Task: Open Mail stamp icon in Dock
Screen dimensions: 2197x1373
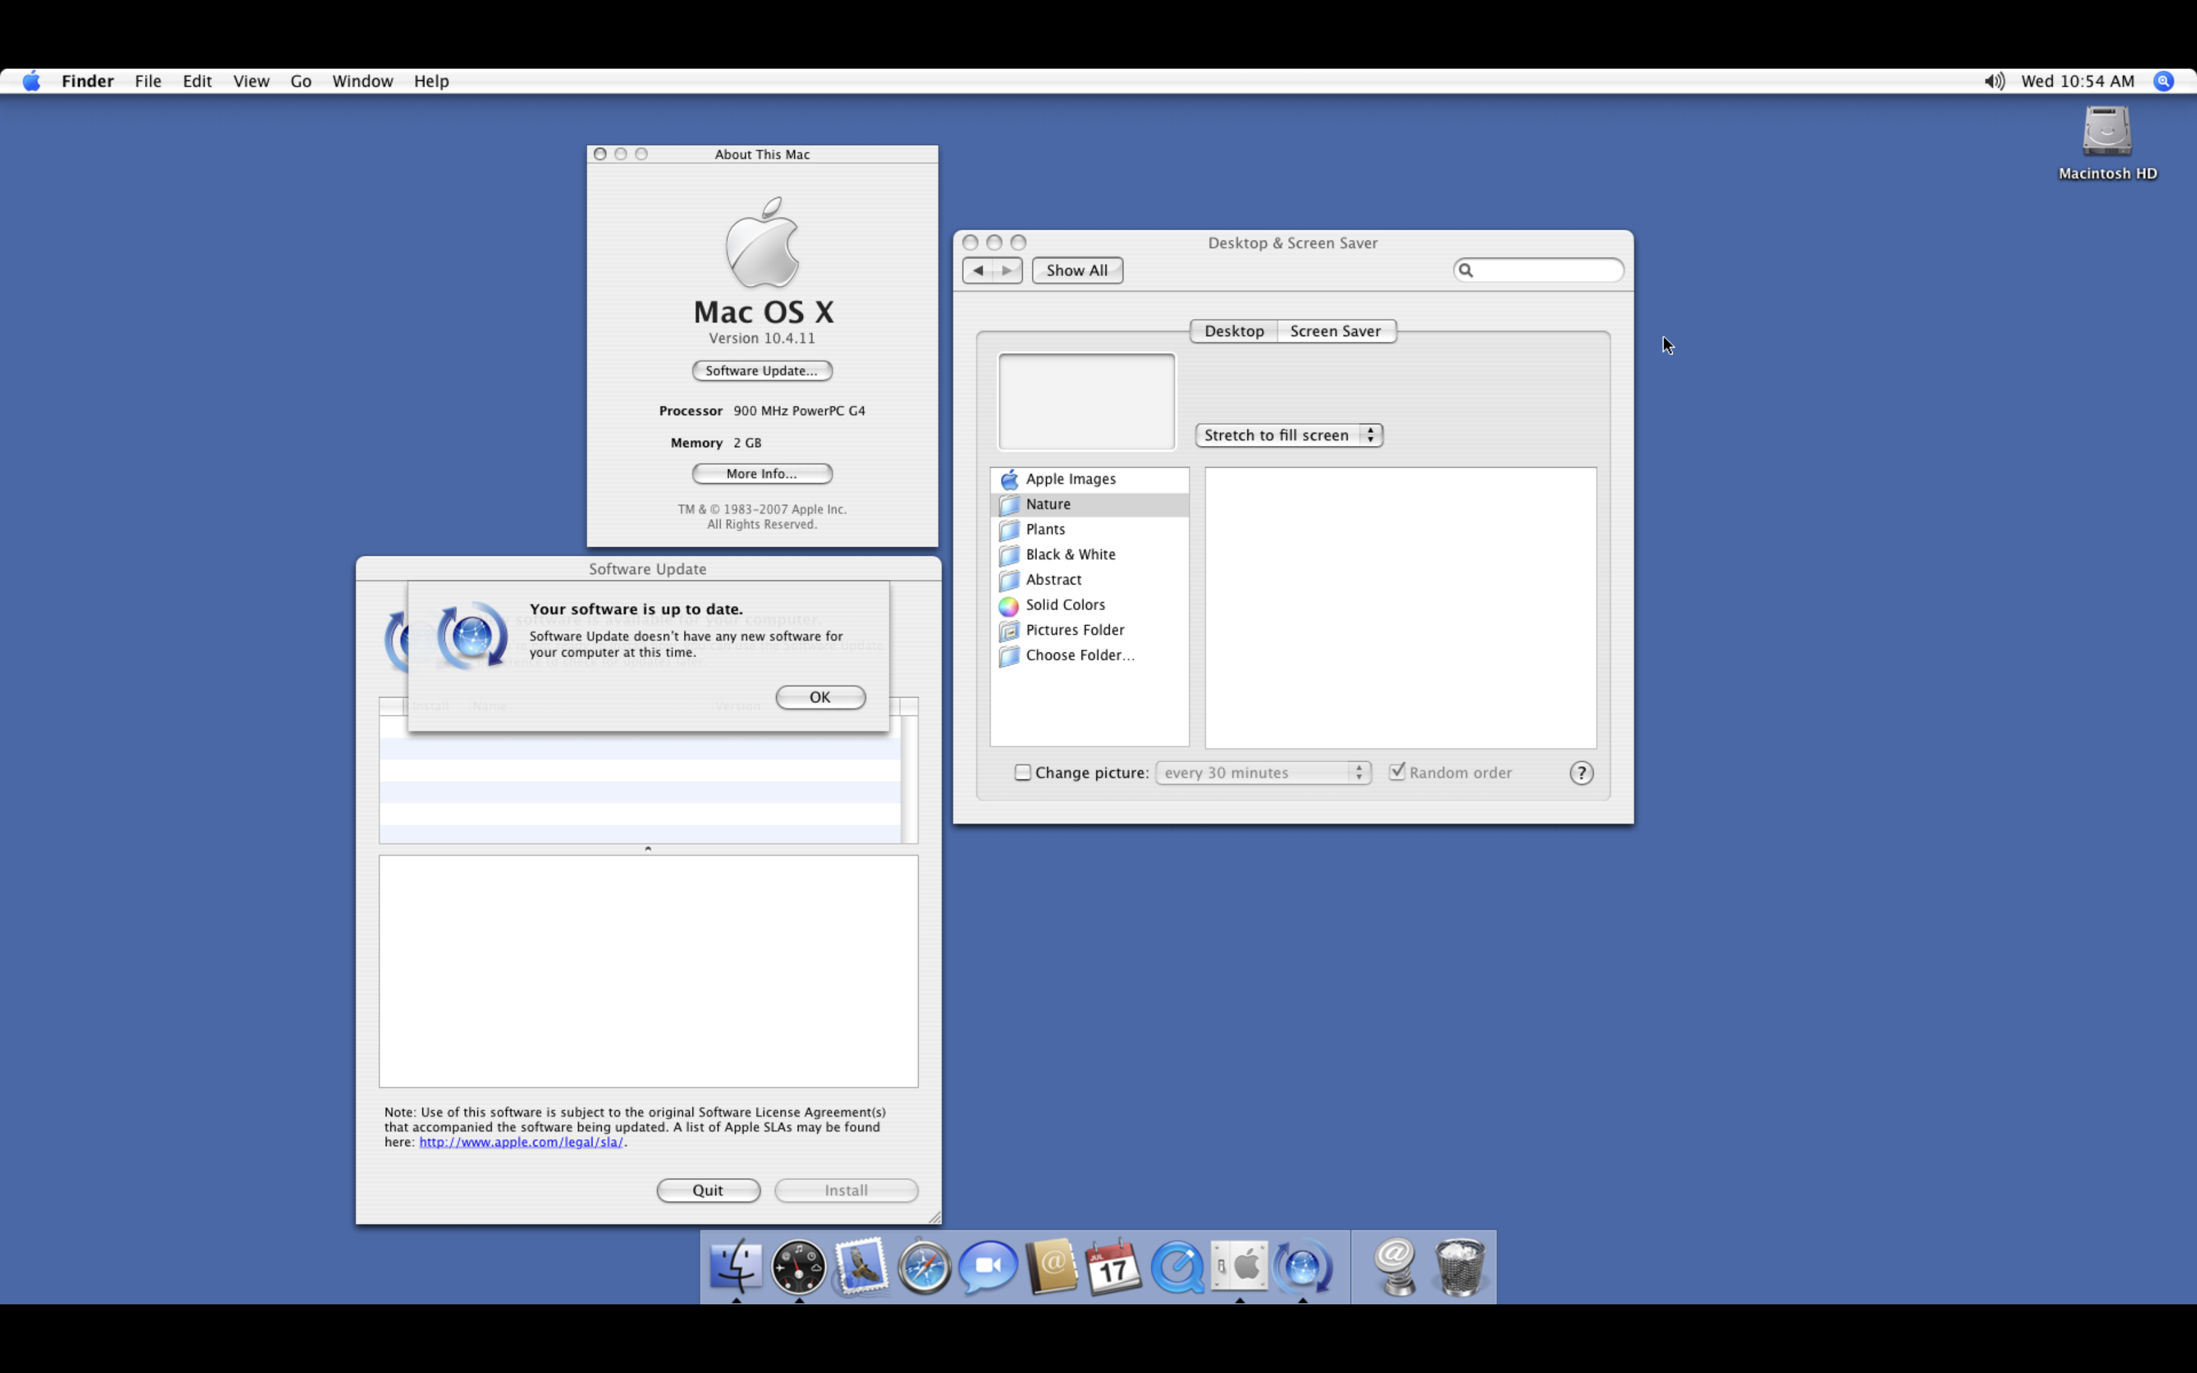Action: click(862, 1266)
